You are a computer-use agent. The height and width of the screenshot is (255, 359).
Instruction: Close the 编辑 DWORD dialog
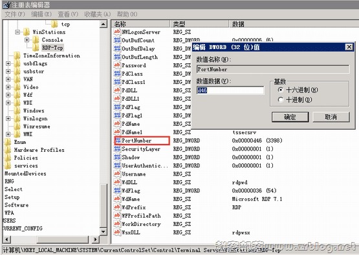[x=349, y=47]
